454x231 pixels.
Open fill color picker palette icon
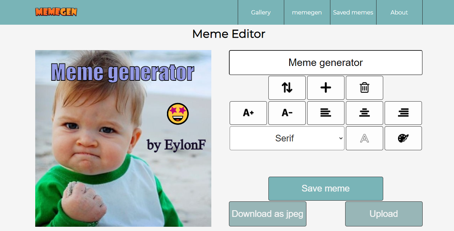[403, 138]
